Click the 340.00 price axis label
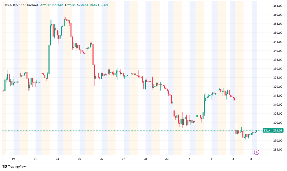 coord(278,51)
